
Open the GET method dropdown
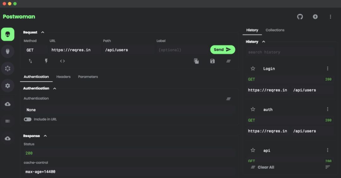coord(35,50)
